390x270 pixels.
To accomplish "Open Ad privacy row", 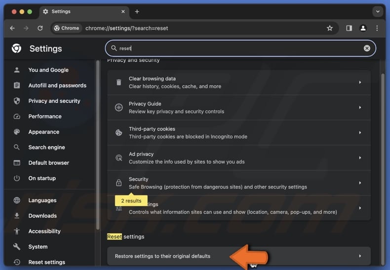I will 239,158.
